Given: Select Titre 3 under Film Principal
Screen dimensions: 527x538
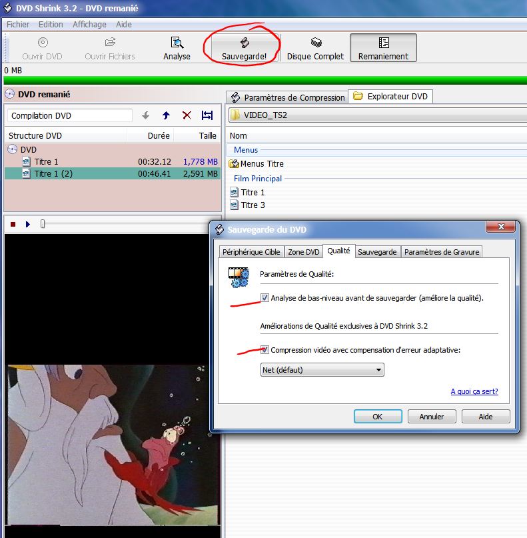Looking at the screenshot, I should [x=247, y=205].
